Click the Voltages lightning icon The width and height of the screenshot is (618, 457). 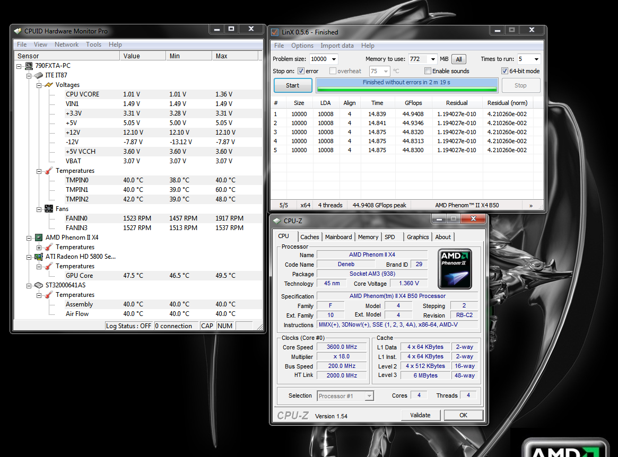(49, 85)
